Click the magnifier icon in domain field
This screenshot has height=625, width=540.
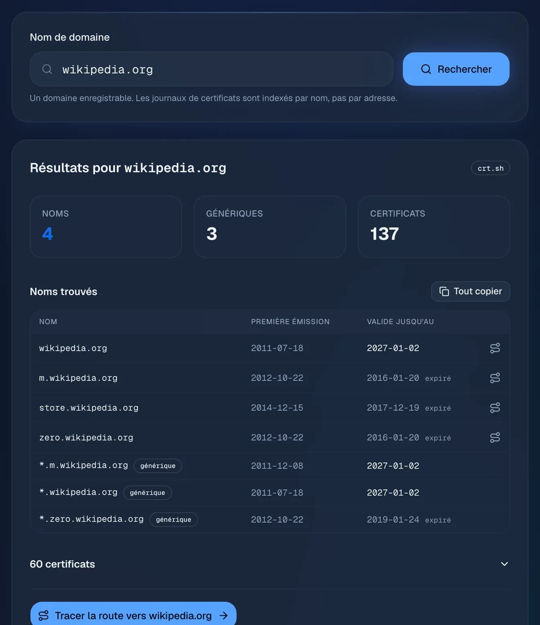click(47, 69)
